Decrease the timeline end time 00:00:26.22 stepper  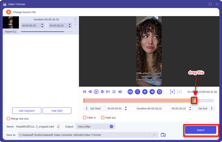[190, 110]
